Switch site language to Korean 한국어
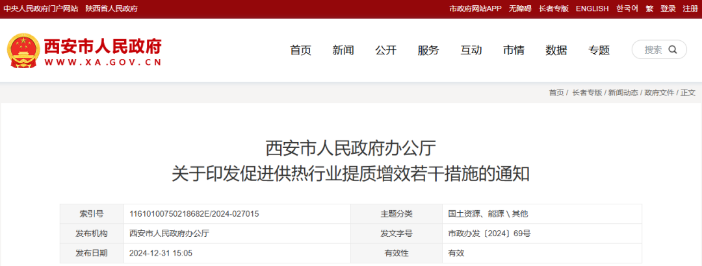Screen dimensions: 702x266 coord(627,8)
